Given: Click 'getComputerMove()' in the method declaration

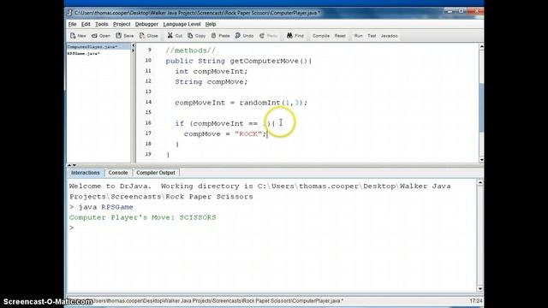Looking at the screenshot, I should pos(268,61).
